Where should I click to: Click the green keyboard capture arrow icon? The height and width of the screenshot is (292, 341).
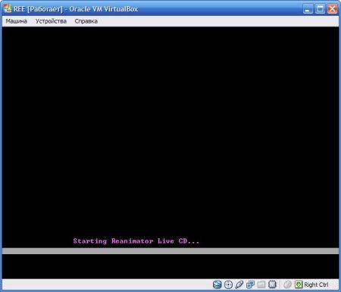pos(299,284)
